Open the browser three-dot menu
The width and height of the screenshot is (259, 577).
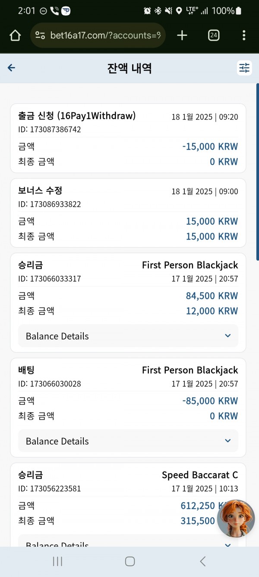tap(244, 35)
